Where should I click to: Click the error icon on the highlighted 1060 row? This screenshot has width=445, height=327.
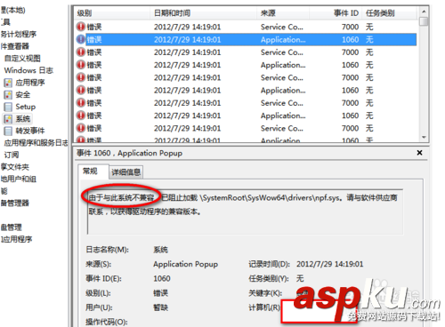pyautogui.click(x=81, y=39)
